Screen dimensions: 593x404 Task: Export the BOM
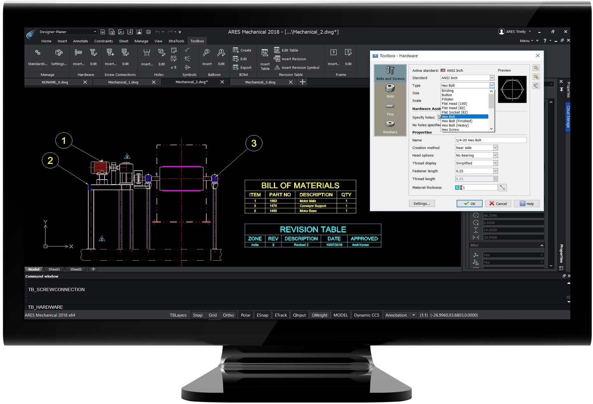(x=242, y=67)
